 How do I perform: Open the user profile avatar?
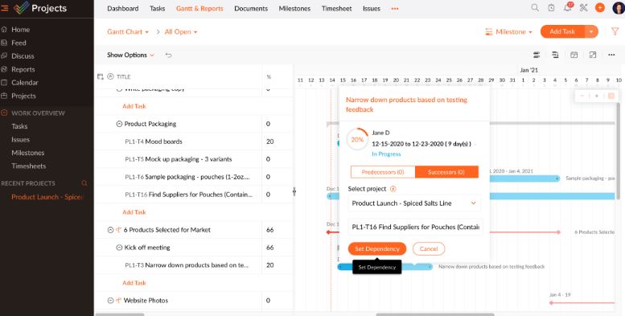(619, 8)
